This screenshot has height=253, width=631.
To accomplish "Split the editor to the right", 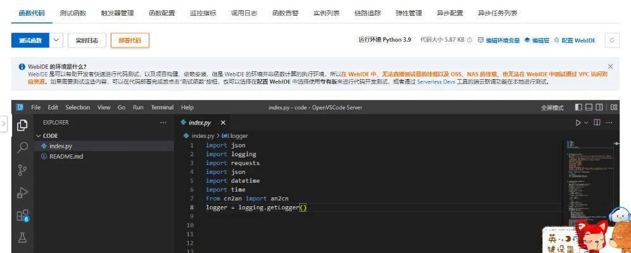I will coord(597,122).
